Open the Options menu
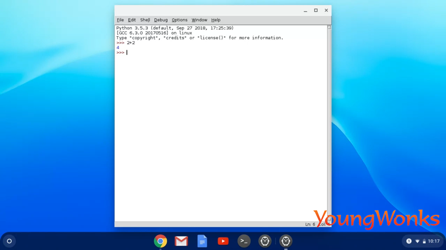Image resolution: width=446 pixels, height=250 pixels. [x=180, y=20]
